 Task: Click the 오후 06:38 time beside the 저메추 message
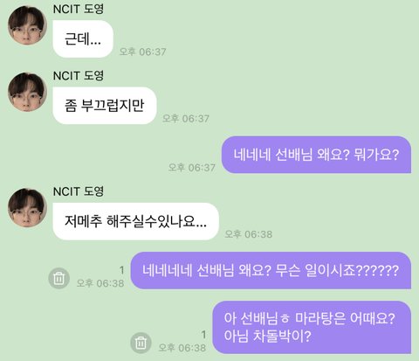[x=249, y=234]
